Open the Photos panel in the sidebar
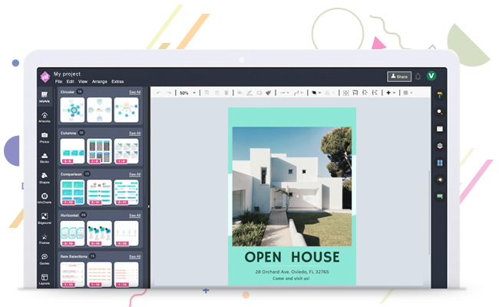Image resolution: width=499 pixels, height=307 pixels. pyautogui.click(x=45, y=137)
